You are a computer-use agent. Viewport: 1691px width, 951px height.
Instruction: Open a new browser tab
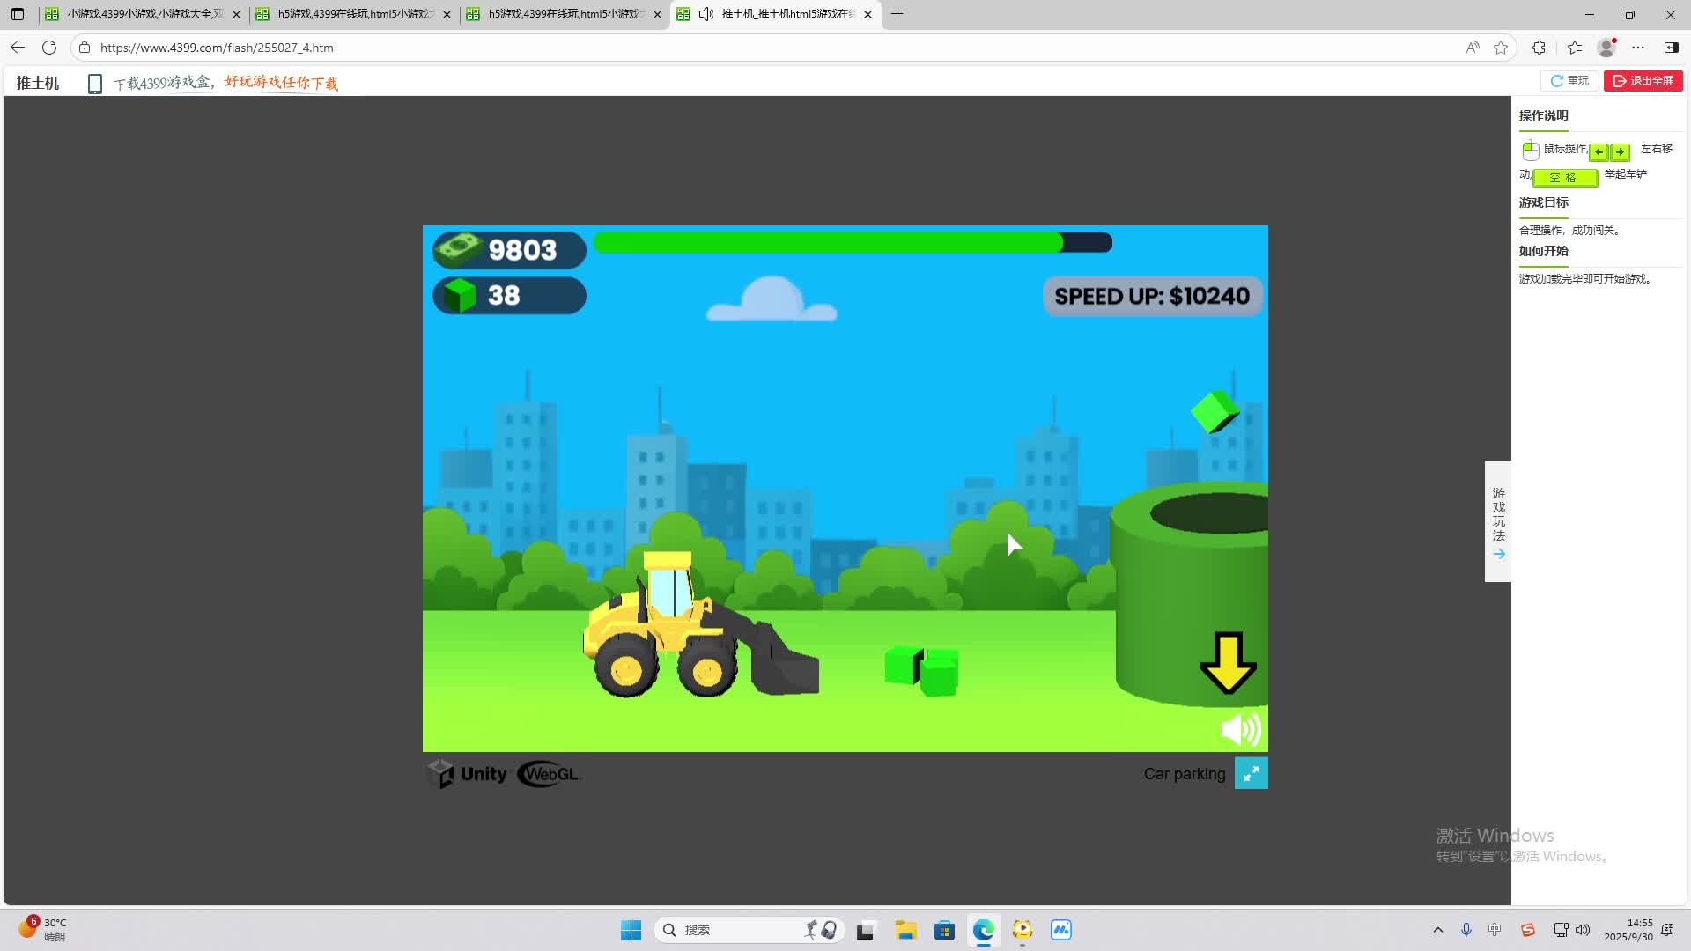(897, 14)
